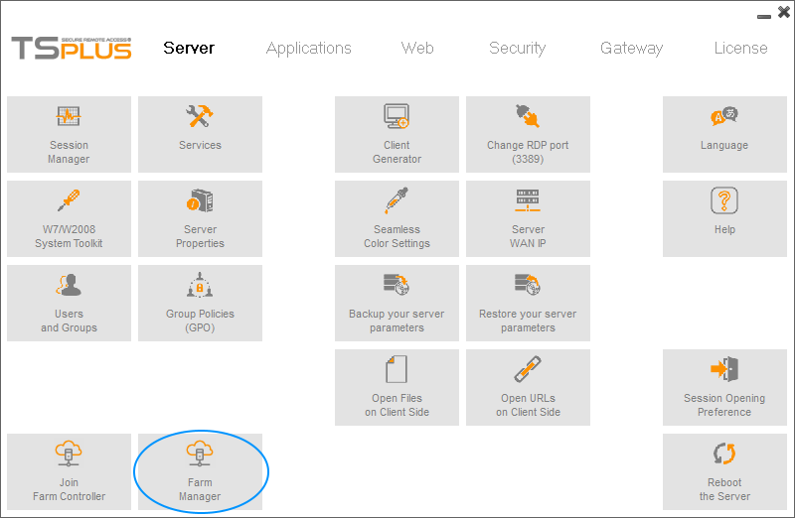This screenshot has height=518, width=795.
Task: Go to the Gateway tab
Action: point(631,48)
